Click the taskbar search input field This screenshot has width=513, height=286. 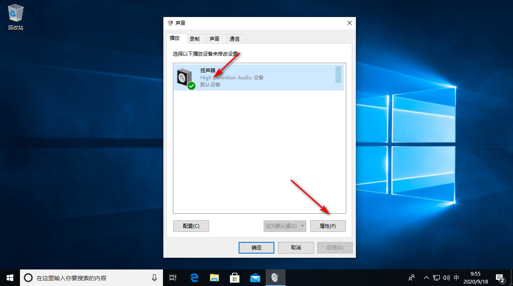(x=91, y=278)
